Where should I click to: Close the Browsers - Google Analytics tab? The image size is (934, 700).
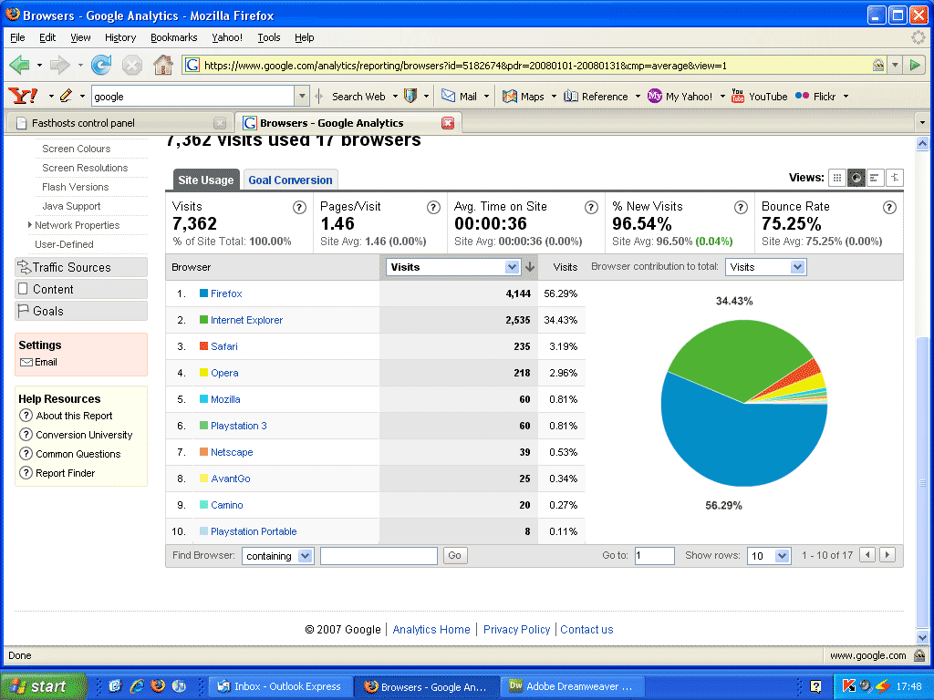tap(448, 123)
